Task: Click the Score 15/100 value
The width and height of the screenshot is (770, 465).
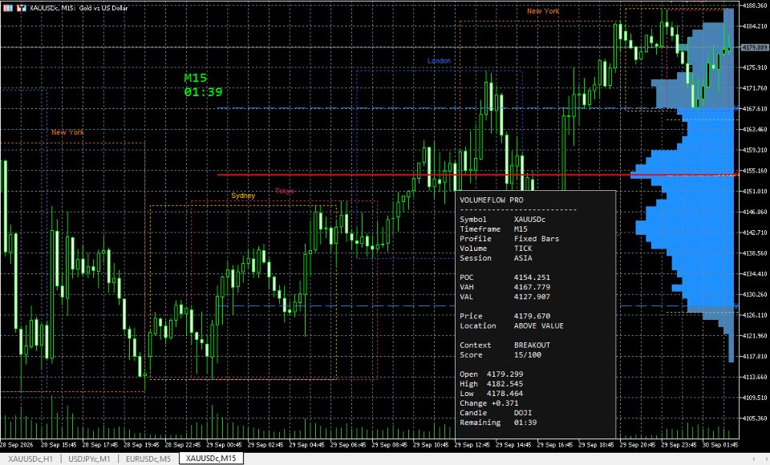Action: pyautogui.click(x=528, y=354)
